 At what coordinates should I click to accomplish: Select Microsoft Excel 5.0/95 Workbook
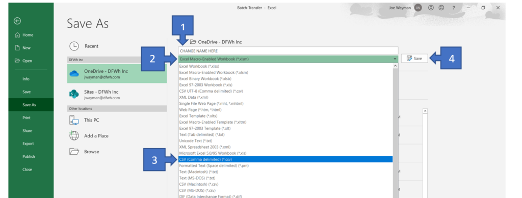pos(285,153)
